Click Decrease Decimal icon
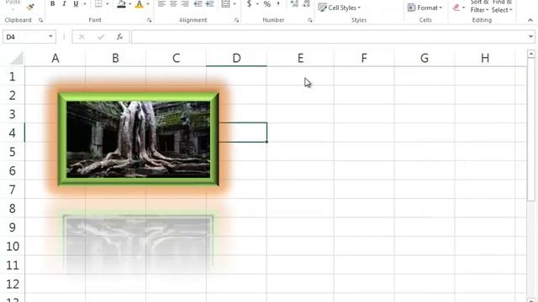Screen dimensions: 538x302 point(306,3)
